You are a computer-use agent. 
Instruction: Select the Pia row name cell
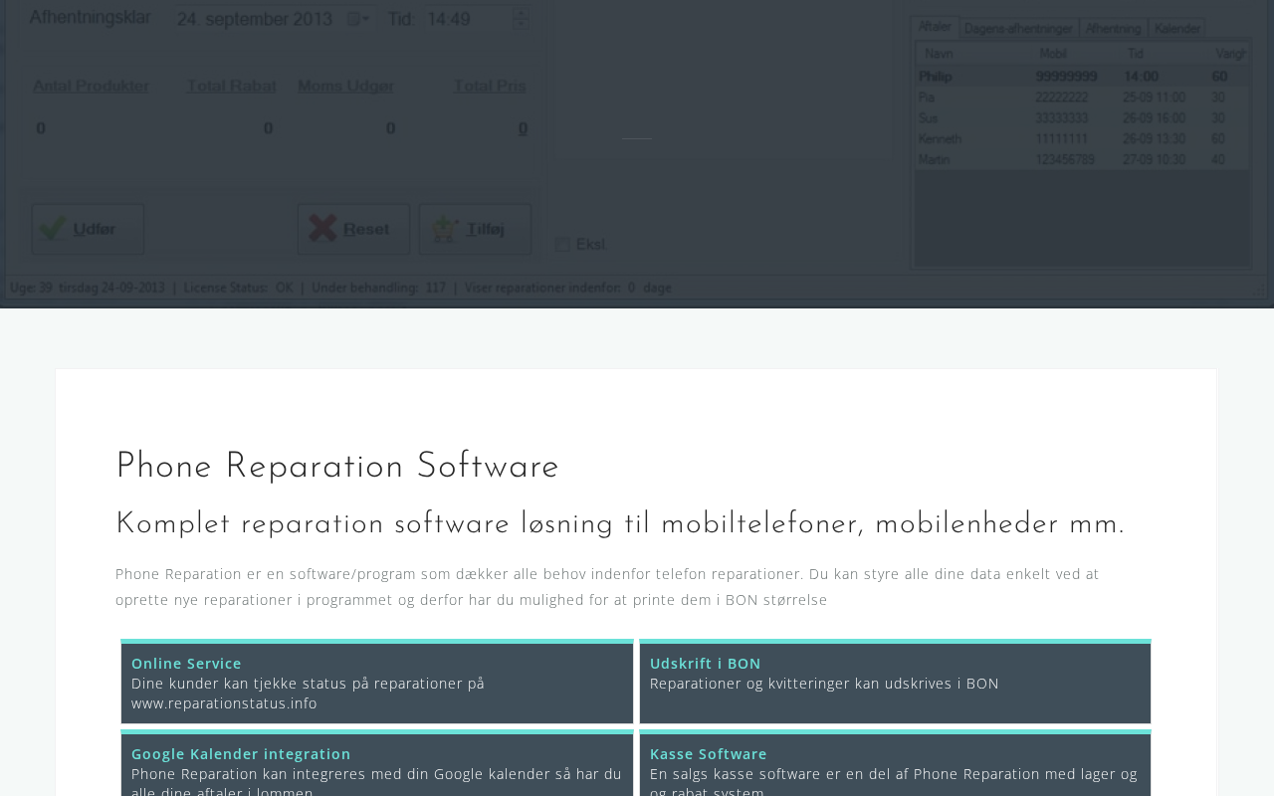927,98
